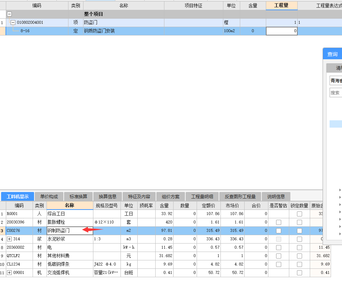
Task: Select the 查询 panel title
Action: point(332,54)
